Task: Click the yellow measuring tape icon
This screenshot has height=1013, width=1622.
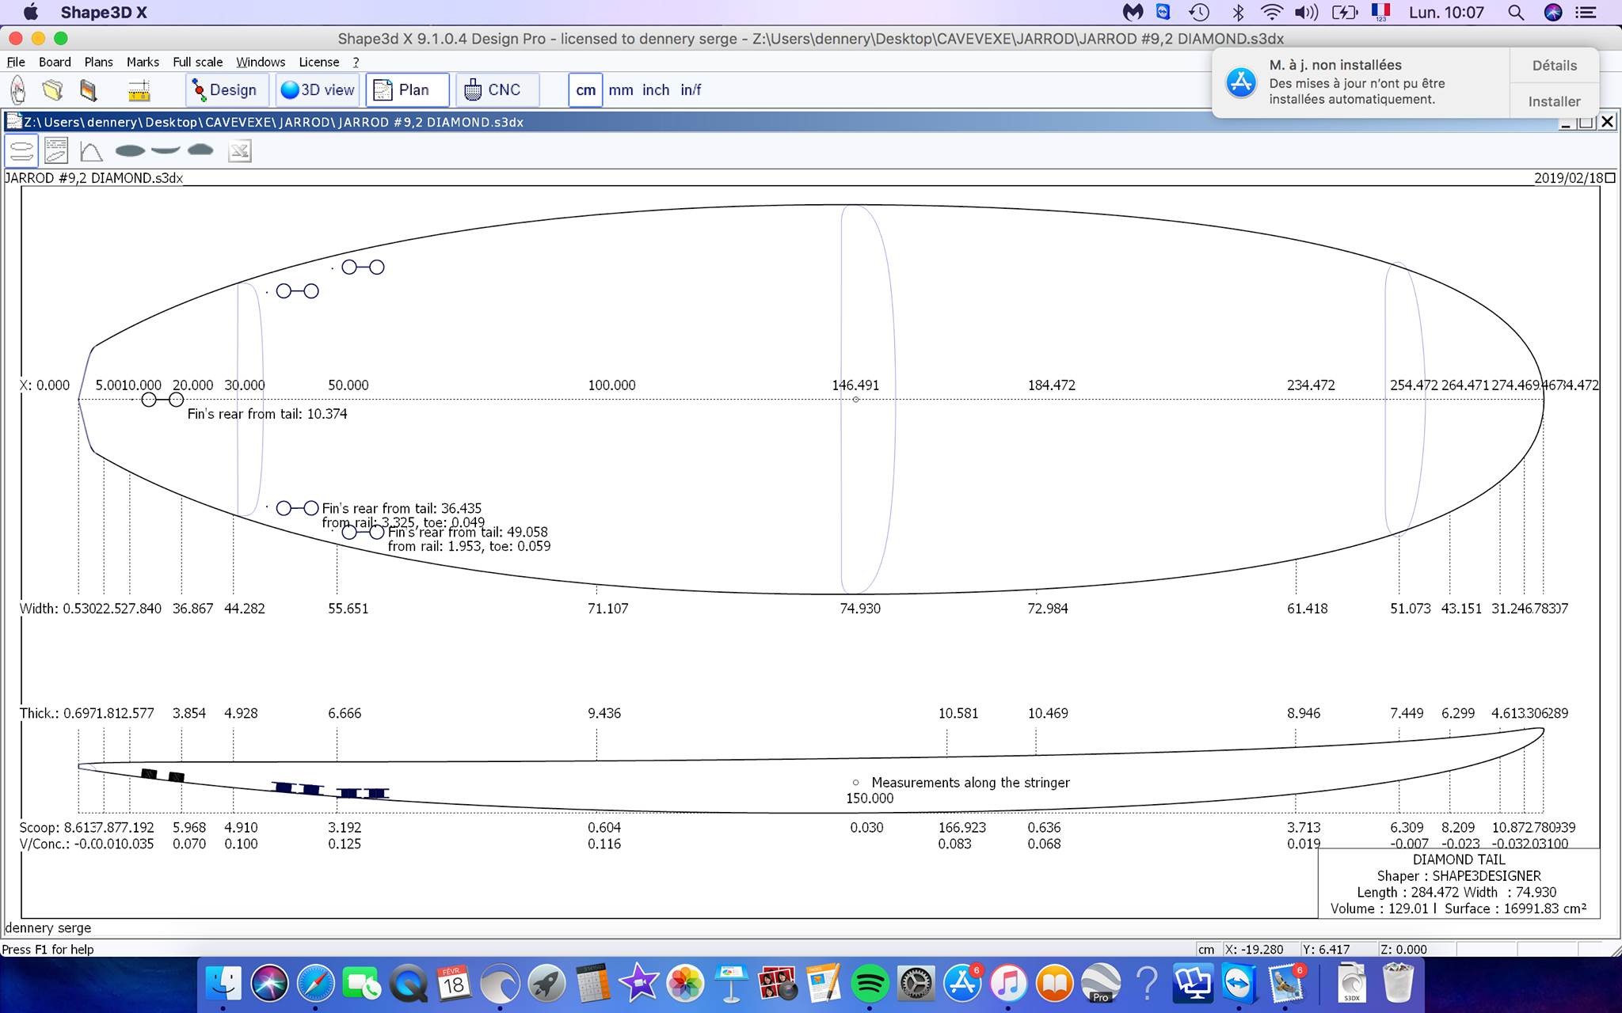Action: (139, 90)
